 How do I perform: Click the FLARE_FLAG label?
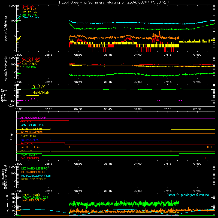(28, 136)
